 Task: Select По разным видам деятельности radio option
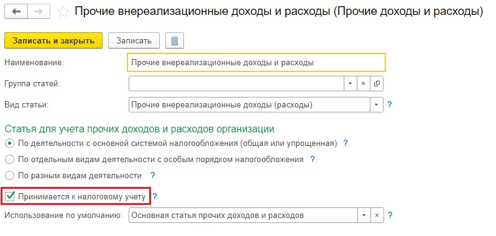[10, 176]
